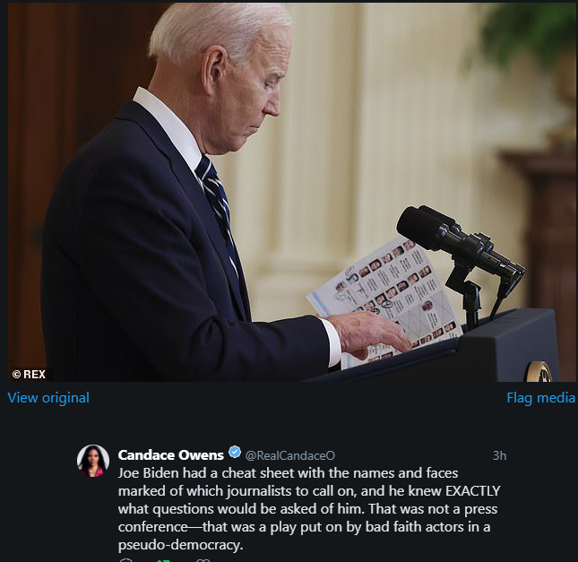The image size is (578, 562).
Task: Open the View original link
Action: tap(48, 398)
